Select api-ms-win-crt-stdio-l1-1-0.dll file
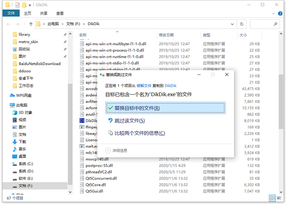This screenshot has height=204, width=286. 112,63
